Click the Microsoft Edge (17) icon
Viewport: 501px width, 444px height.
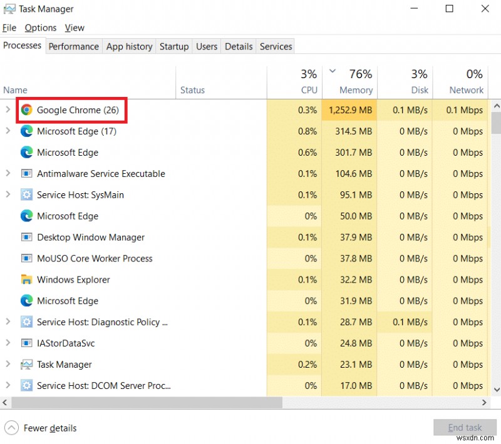26,131
